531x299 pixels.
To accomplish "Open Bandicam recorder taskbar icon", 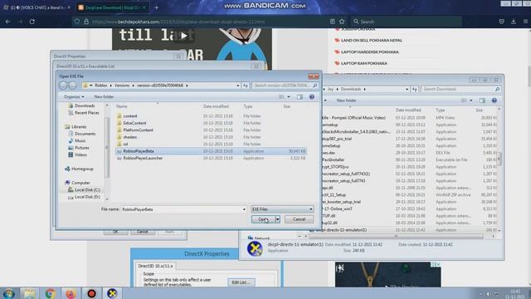I will pyautogui.click(x=91, y=293).
